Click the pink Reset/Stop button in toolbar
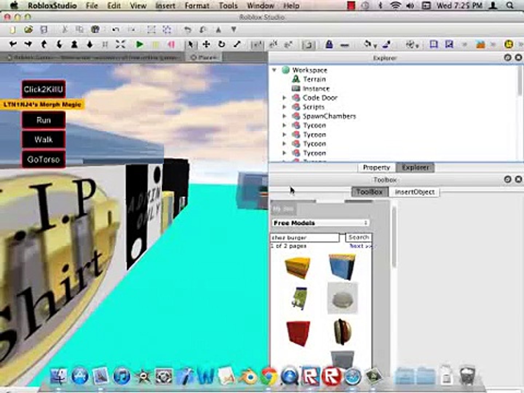 pyautogui.click(x=171, y=44)
